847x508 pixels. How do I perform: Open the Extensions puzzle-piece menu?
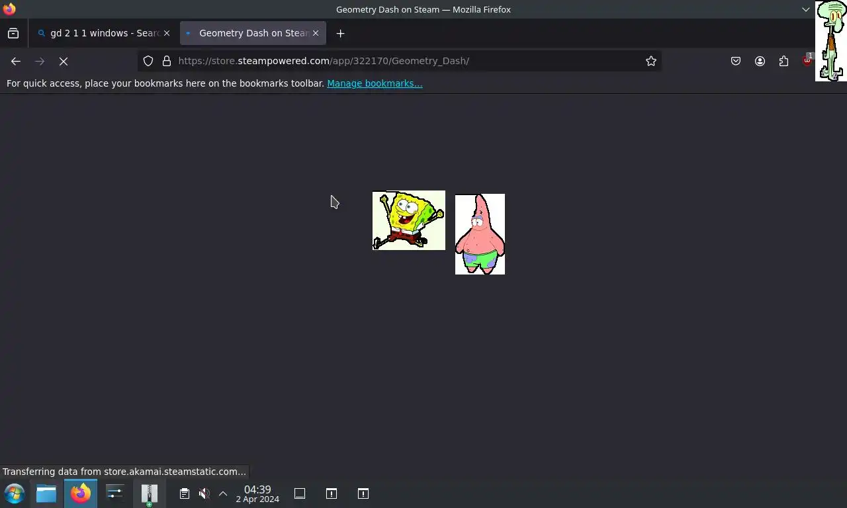click(783, 61)
